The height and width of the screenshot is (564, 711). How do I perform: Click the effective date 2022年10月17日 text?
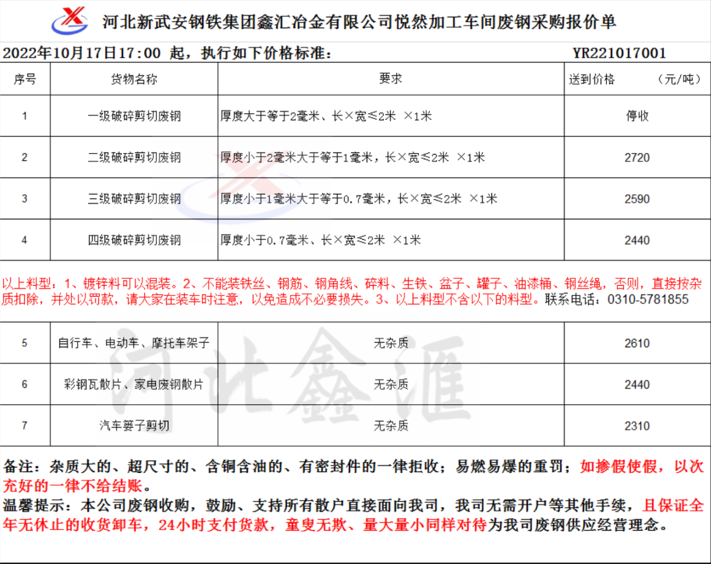[x=60, y=53]
